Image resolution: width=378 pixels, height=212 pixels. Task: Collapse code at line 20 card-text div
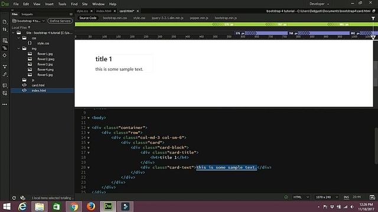[89, 167]
